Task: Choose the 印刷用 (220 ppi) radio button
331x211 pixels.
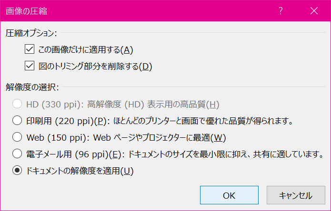Action: 18,121
